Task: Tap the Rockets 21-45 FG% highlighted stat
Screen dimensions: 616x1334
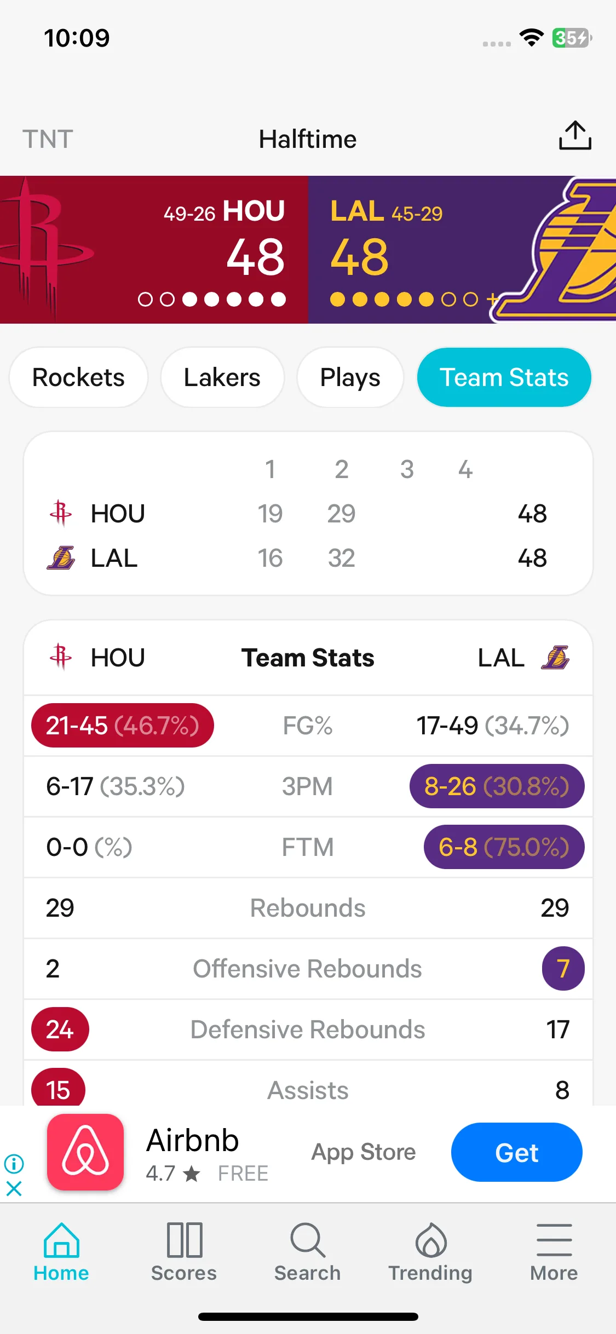Action: [123, 726]
